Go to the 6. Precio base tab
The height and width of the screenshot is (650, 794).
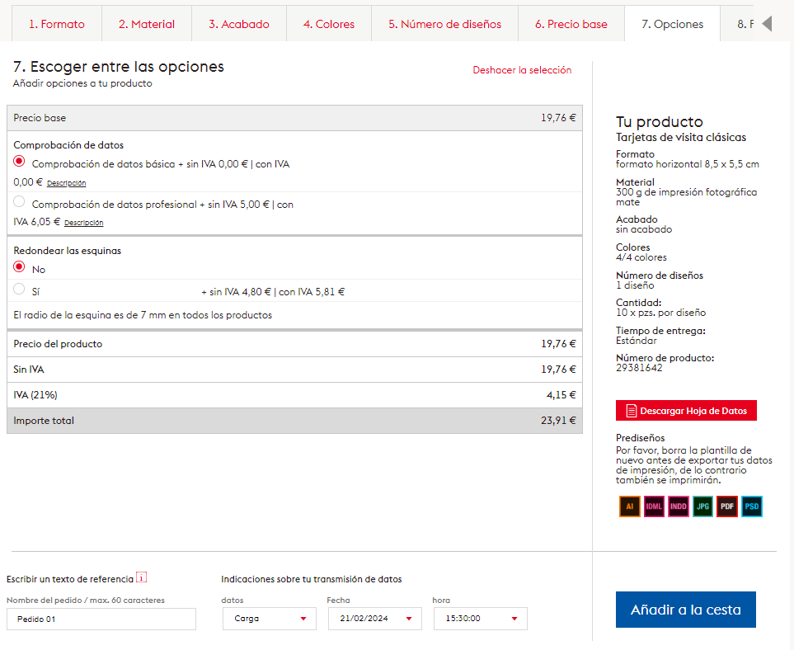coord(571,24)
